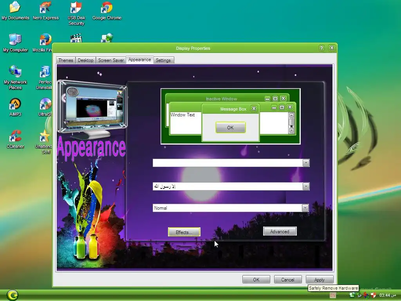The height and width of the screenshot is (301, 401).
Task: Click the Cancel button
Action: pyautogui.click(x=288, y=279)
